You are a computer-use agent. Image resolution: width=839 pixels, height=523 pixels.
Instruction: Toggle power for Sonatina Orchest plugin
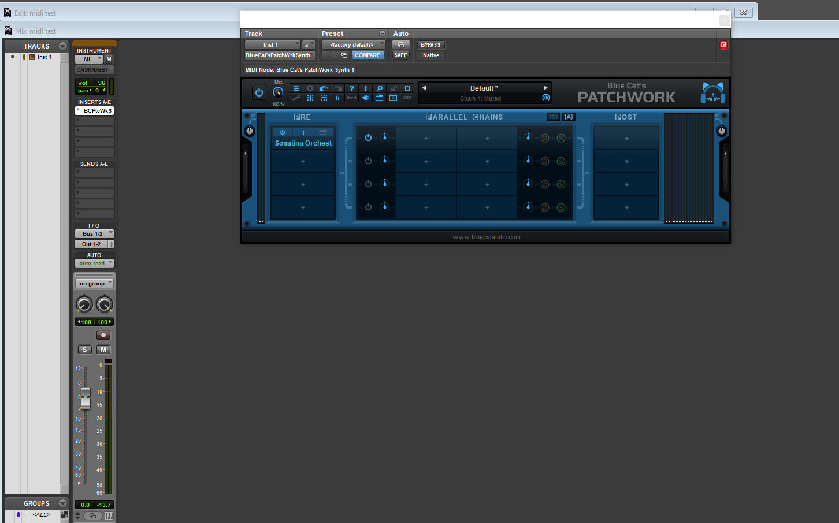pos(283,132)
